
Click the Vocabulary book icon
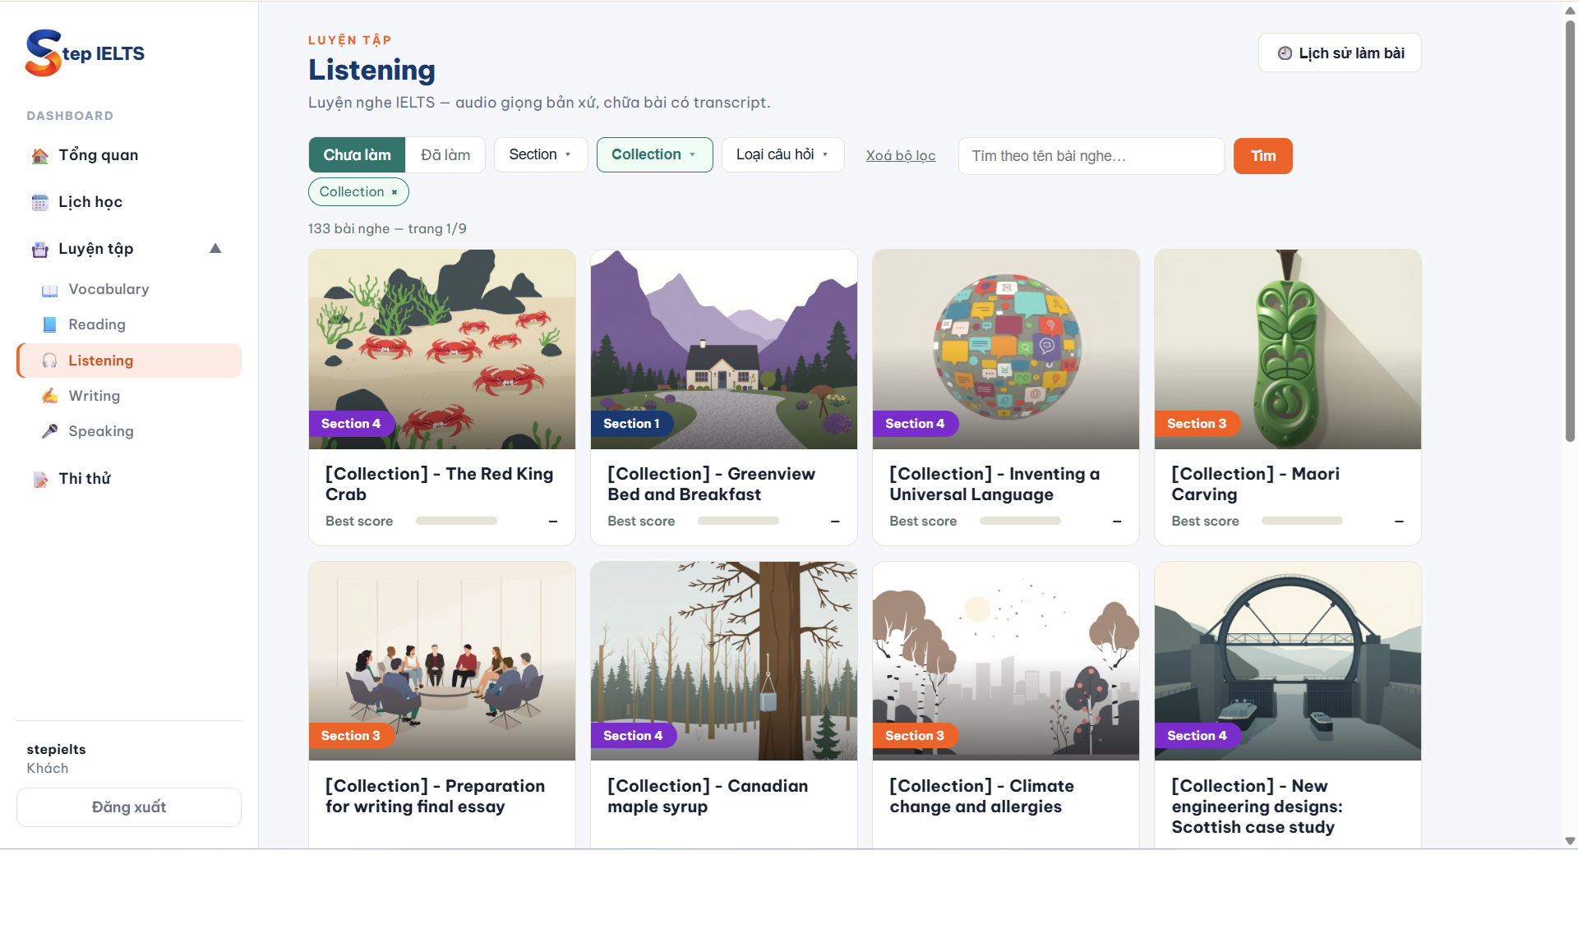(49, 290)
